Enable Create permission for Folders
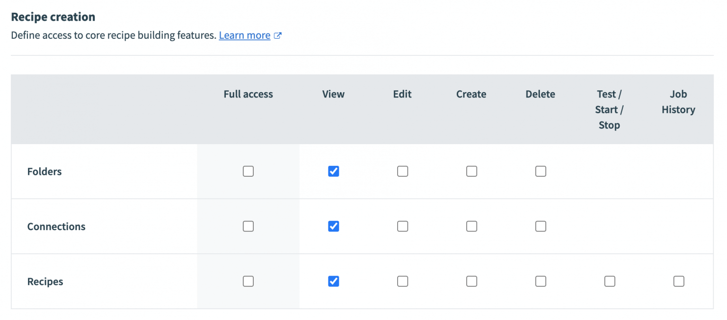This screenshot has height=320, width=727. coord(471,171)
